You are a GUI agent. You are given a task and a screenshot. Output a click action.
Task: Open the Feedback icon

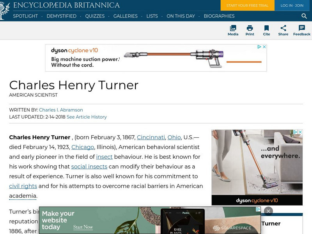click(x=301, y=30)
